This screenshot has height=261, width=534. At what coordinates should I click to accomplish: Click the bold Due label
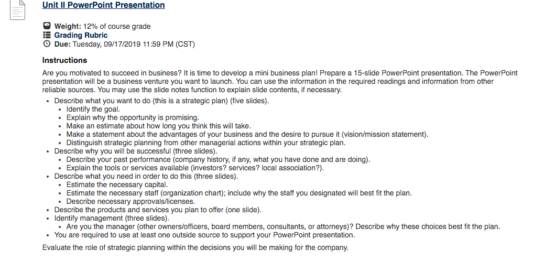pyautogui.click(x=62, y=44)
